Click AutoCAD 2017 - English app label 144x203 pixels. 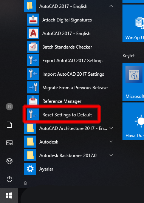click(x=67, y=34)
